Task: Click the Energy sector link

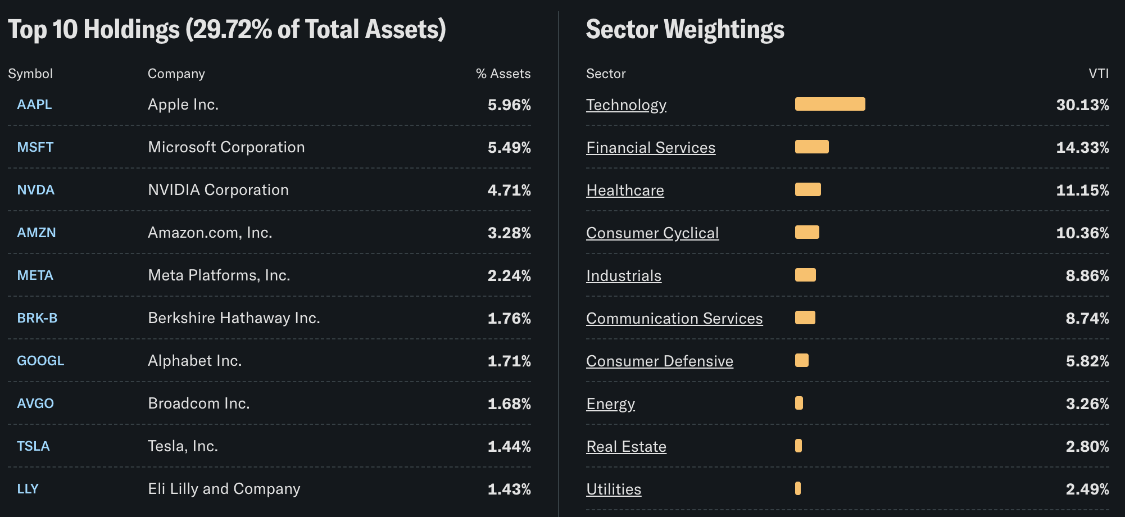Action: pyautogui.click(x=610, y=404)
